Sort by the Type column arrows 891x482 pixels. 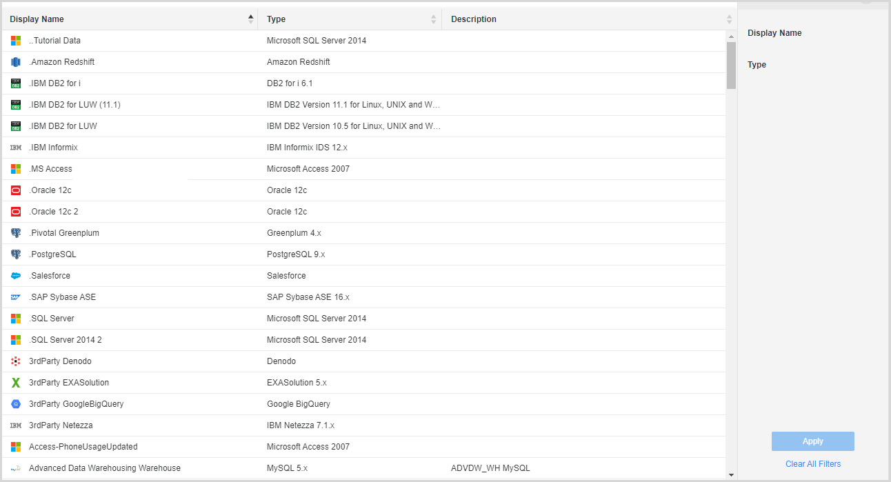(434, 19)
